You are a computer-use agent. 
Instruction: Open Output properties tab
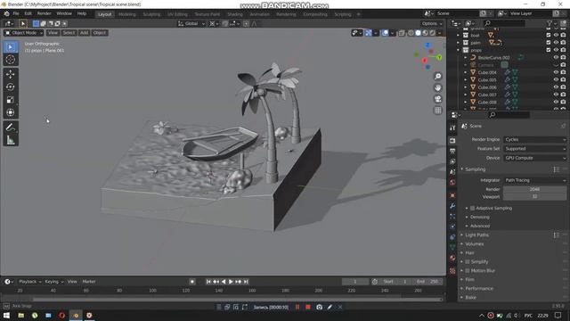[452, 151]
